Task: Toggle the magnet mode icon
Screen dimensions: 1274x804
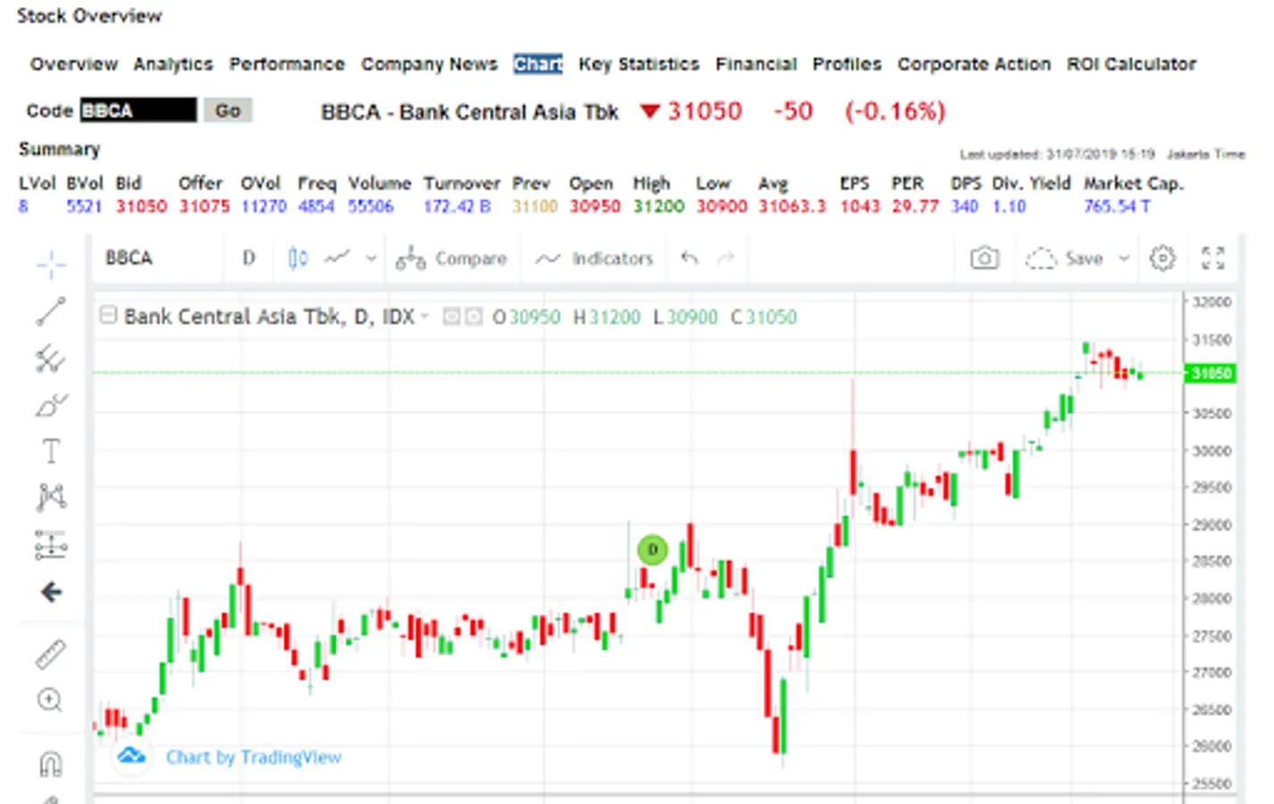Action: coord(51,765)
